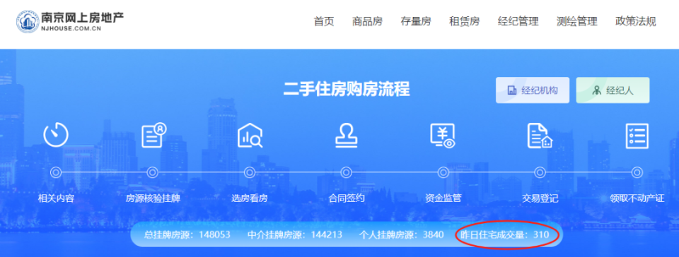Screen dimensions: 679x257
Task: Click the building icon on 经纪机构 button
Action: click(x=512, y=90)
